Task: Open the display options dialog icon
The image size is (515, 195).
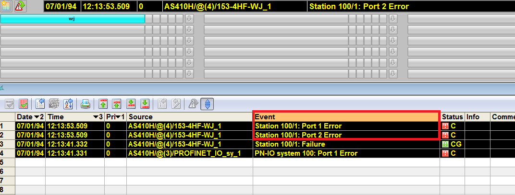Action: click(x=54, y=104)
